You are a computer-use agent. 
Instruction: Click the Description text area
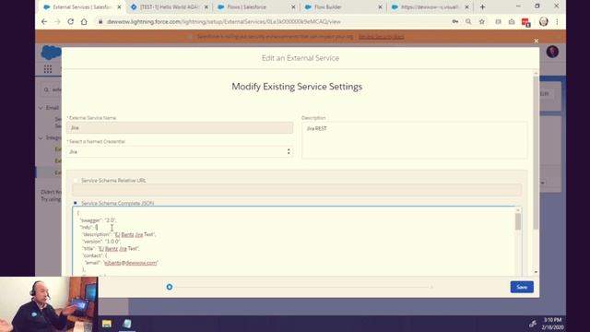[x=414, y=140]
